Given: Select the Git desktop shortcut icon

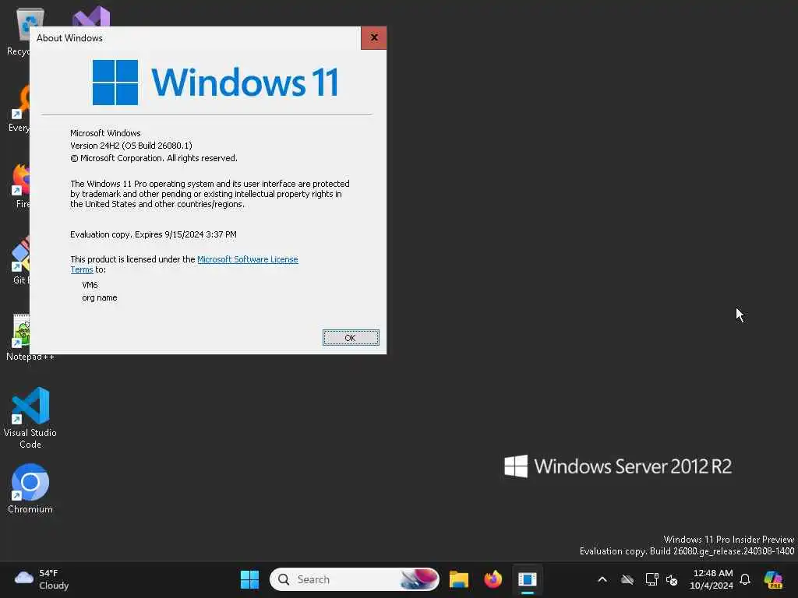Looking at the screenshot, I should pyautogui.click(x=20, y=260).
